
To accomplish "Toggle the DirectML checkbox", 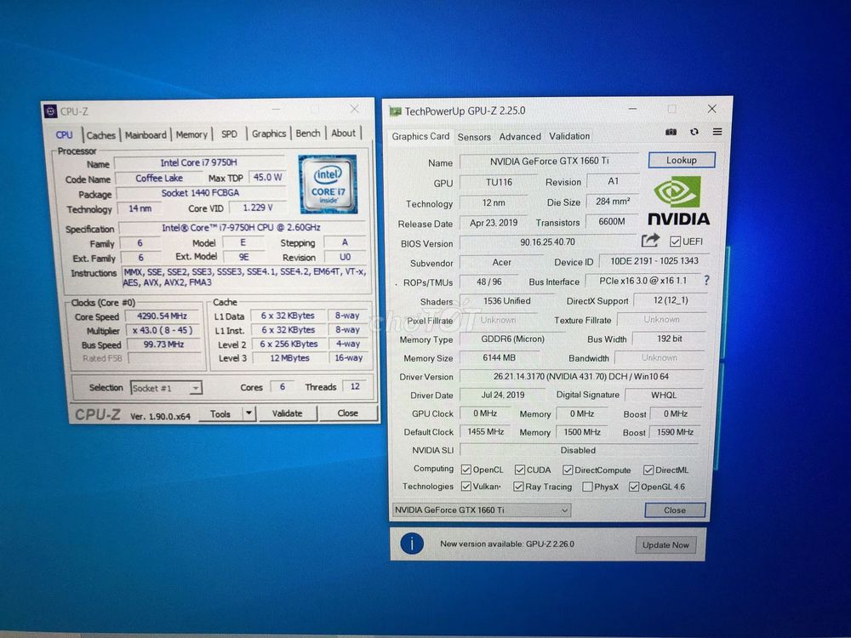I will coord(648,470).
